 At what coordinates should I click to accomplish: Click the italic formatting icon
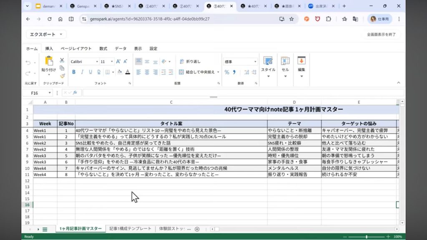82,72
